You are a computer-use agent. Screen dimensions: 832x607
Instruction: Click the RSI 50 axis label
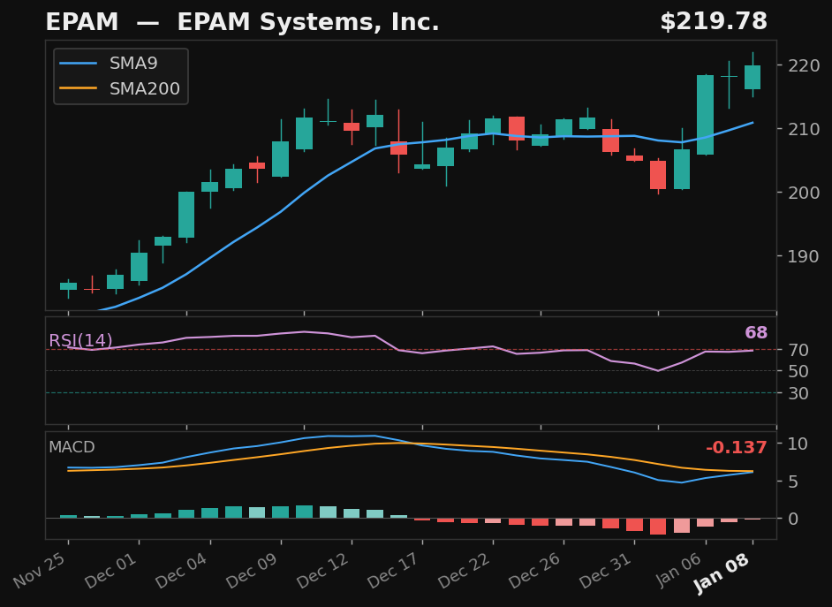pyautogui.click(x=798, y=371)
